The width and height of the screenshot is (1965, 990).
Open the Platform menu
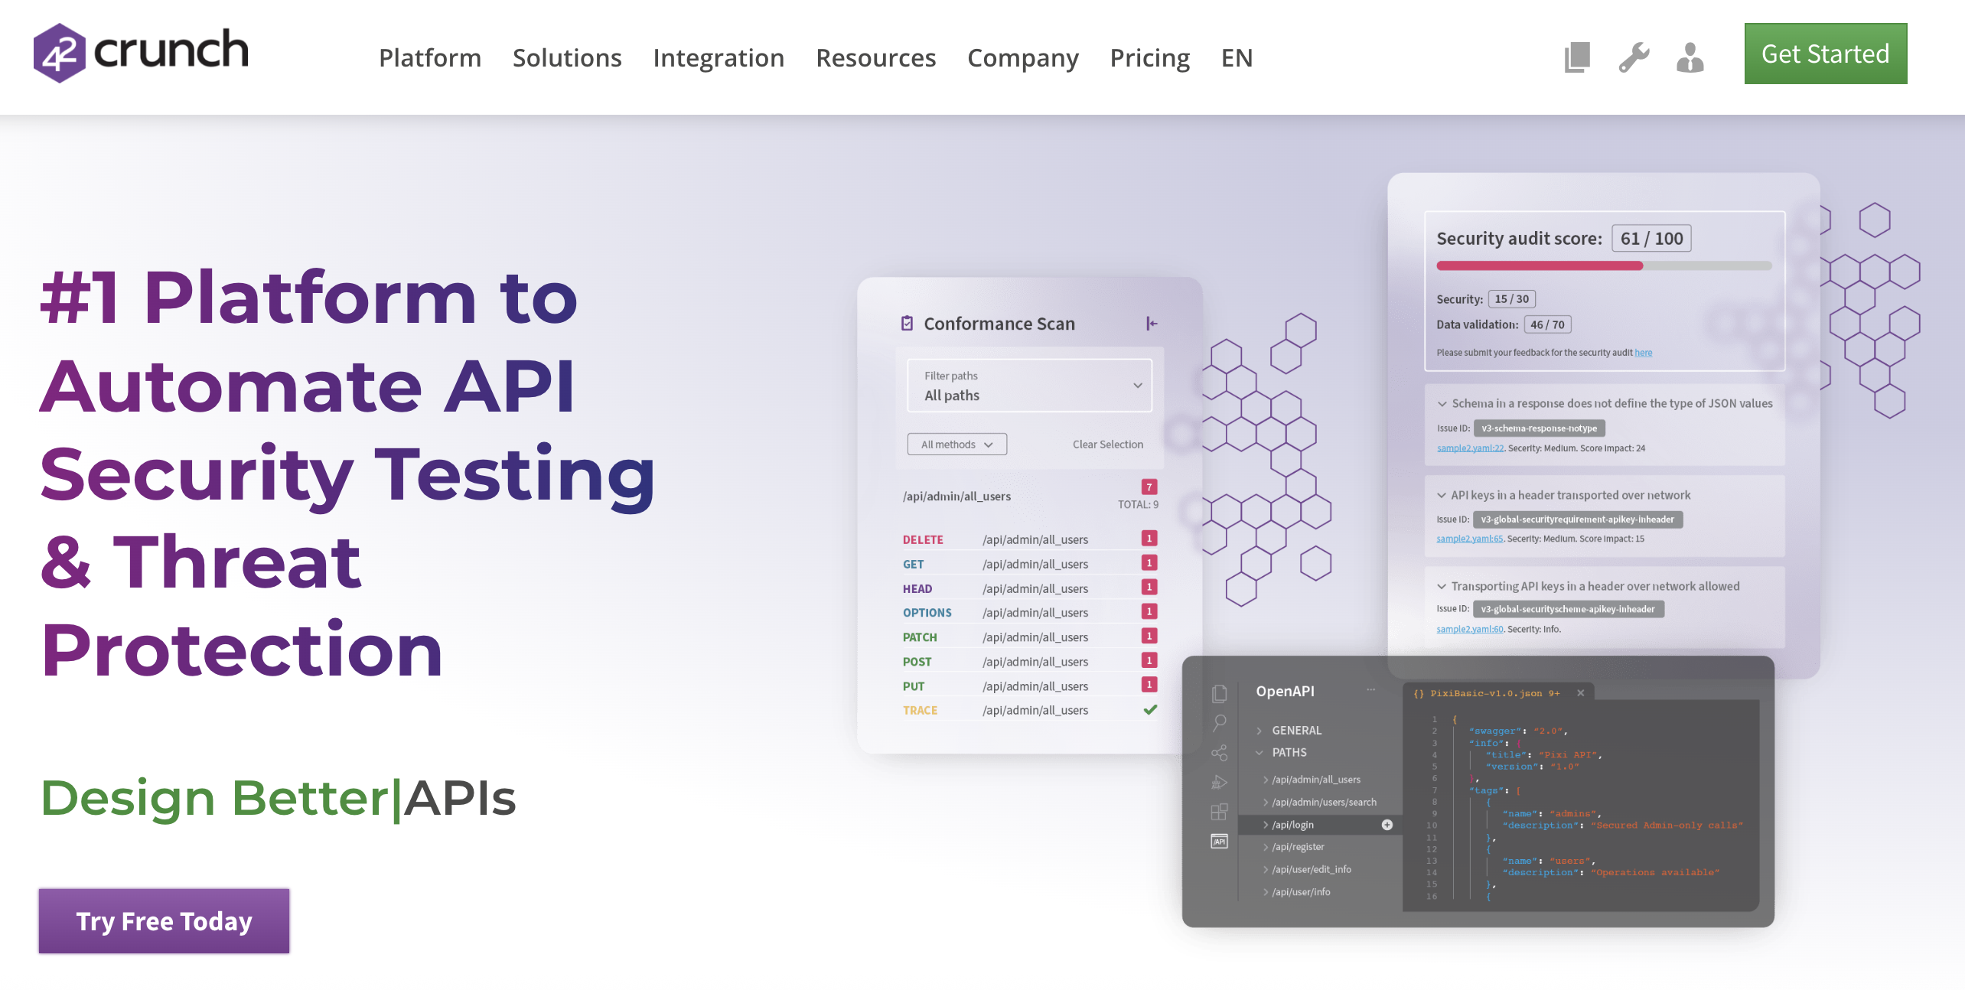pos(430,57)
